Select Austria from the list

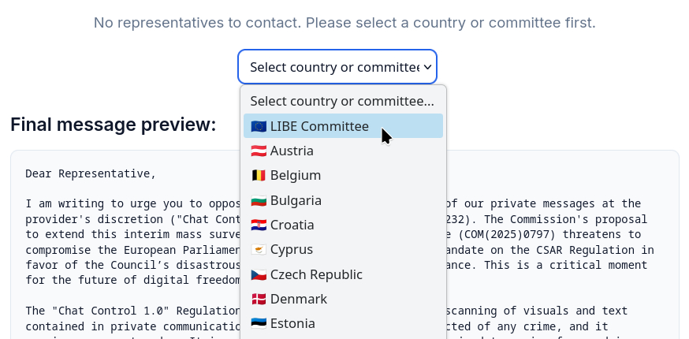pyautogui.click(x=292, y=151)
